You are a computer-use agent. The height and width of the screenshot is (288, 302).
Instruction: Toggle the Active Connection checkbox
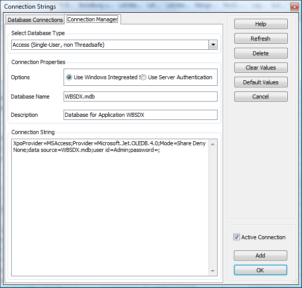236,237
